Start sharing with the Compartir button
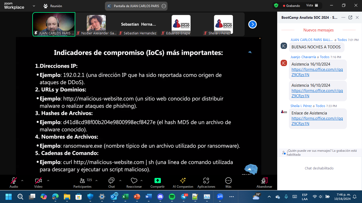362x203 pixels. click(x=158, y=182)
